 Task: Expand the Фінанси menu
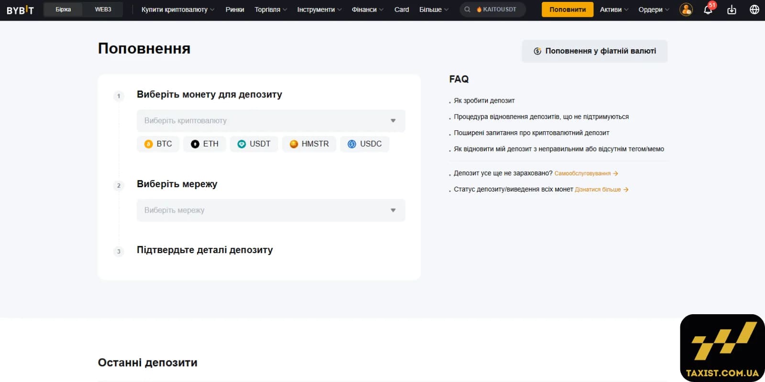tap(368, 10)
